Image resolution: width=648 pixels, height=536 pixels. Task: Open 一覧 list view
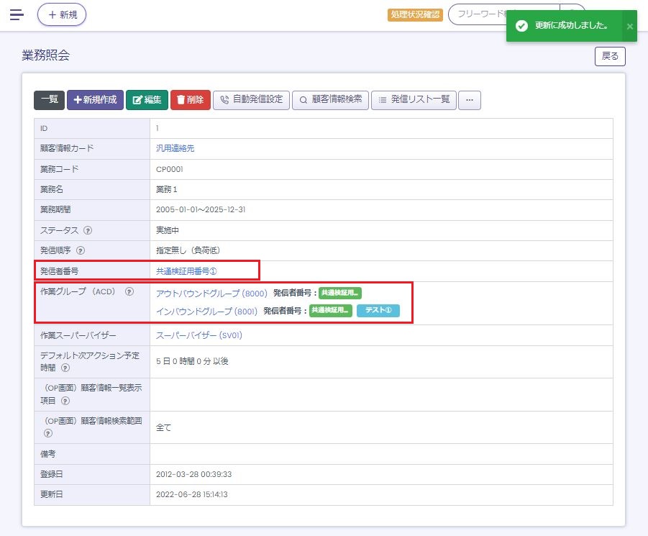pyautogui.click(x=49, y=101)
